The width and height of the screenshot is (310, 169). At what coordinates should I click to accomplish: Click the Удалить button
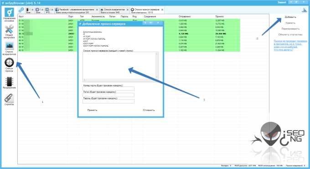pyautogui.click(x=290, y=23)
